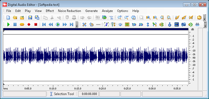Click the orange waveform blob icon
Image resolution: width=209 pixels, height=99 pixels.
coord(199,18)
